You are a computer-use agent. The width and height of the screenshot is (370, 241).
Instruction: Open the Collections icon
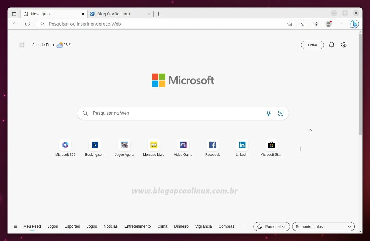[316, 24]
